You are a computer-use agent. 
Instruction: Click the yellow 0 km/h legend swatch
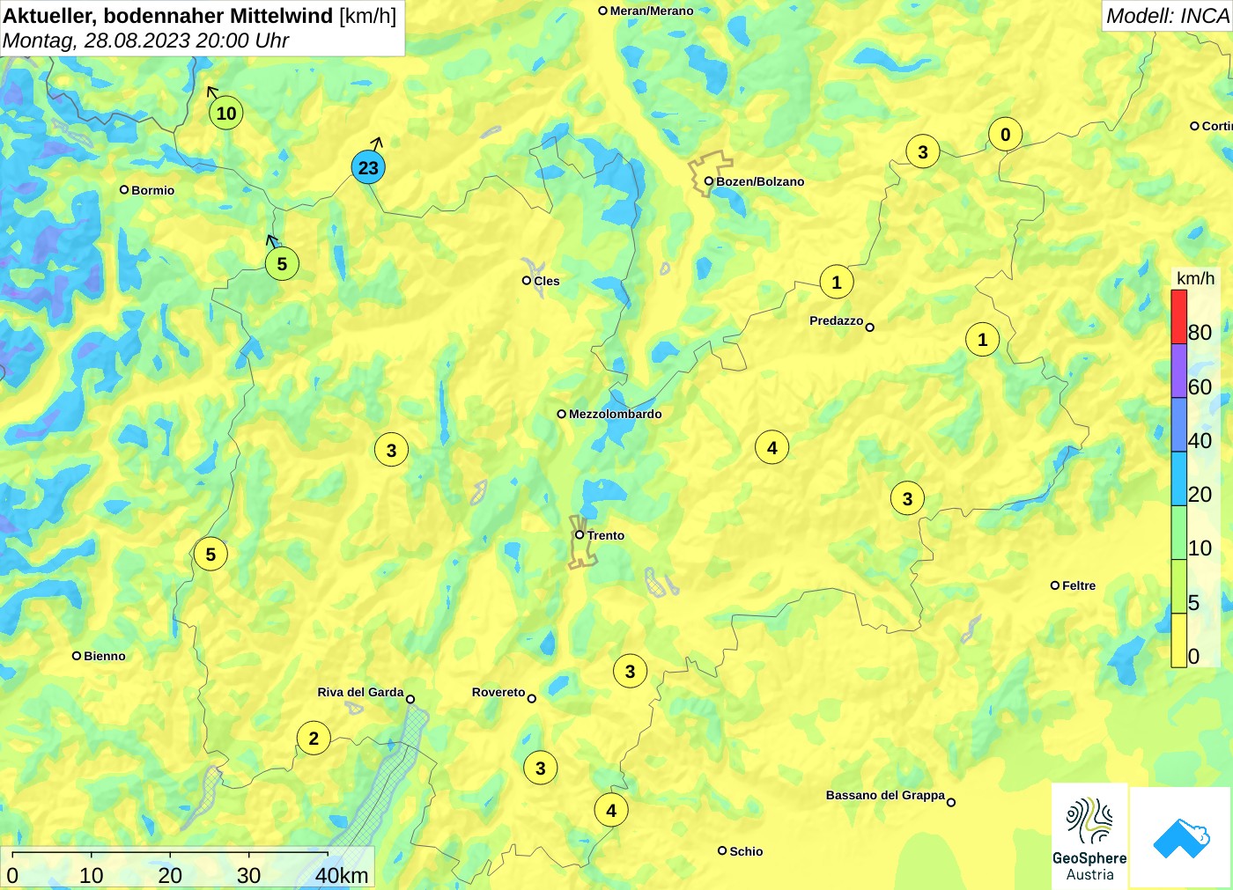pos(1178,640)
